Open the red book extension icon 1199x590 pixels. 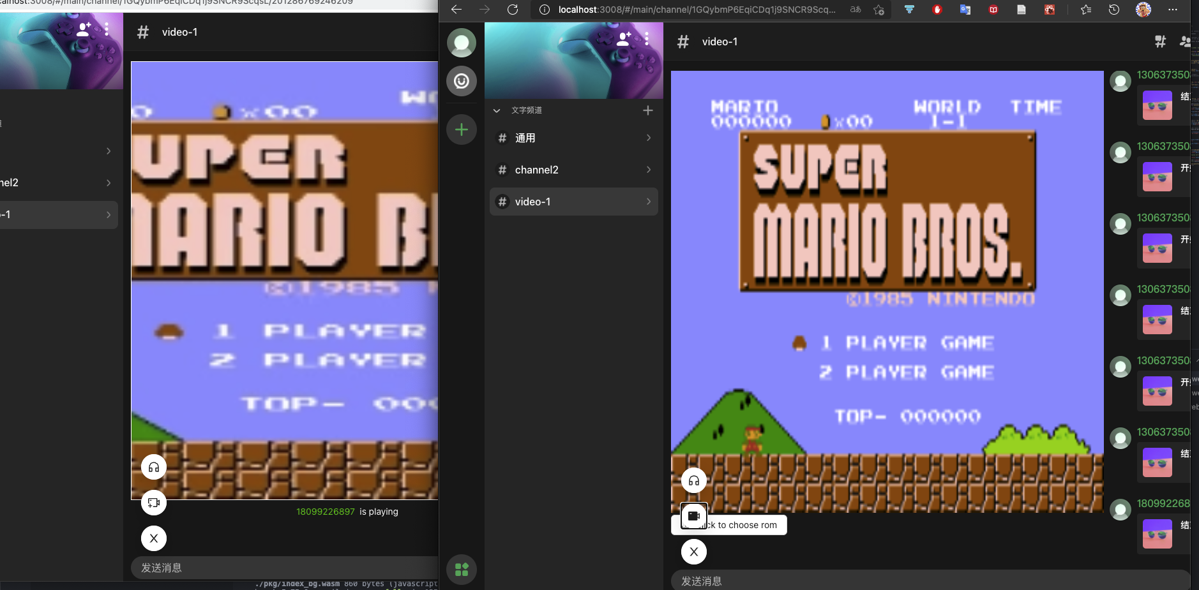pos(993,10)
